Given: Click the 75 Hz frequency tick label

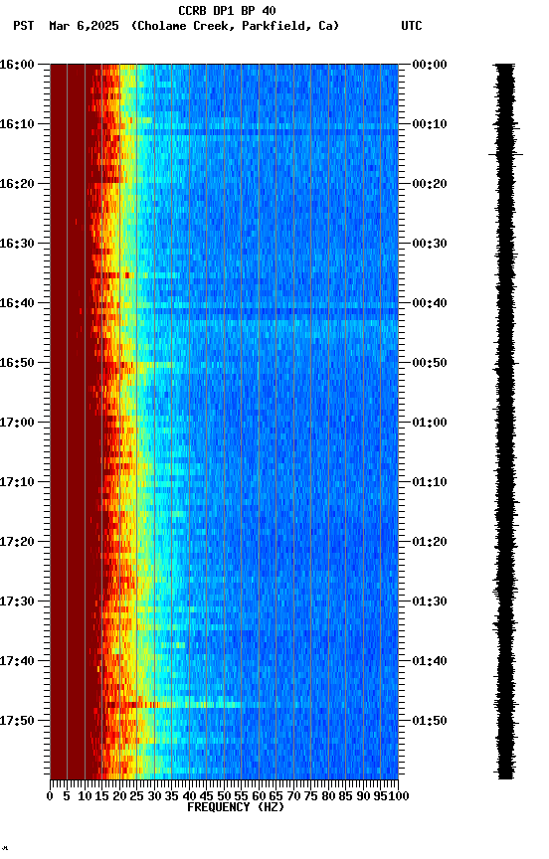Looking at the screenshot, I should 310,796.
